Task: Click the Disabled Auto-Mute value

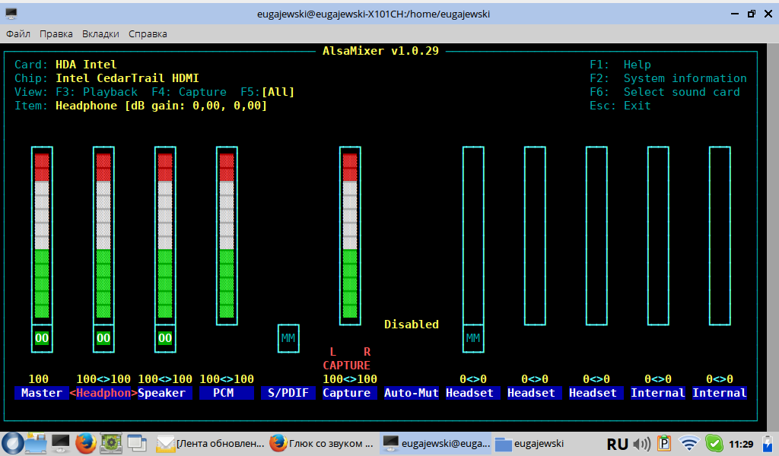Action: (x=412, y=325)
